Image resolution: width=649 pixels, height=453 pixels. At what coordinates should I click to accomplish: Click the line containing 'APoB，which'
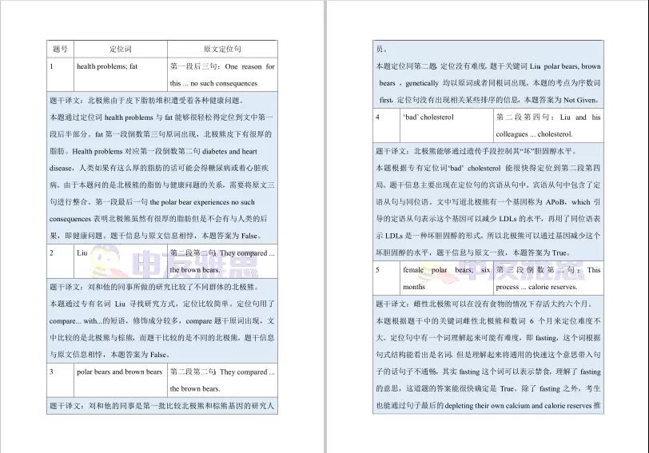tap(488, 202)
